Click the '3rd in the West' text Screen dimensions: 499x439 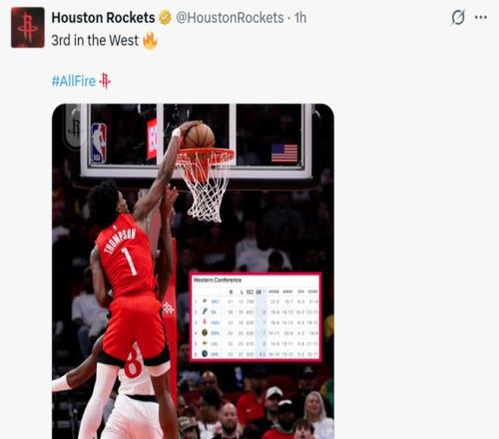click(95, 41)
